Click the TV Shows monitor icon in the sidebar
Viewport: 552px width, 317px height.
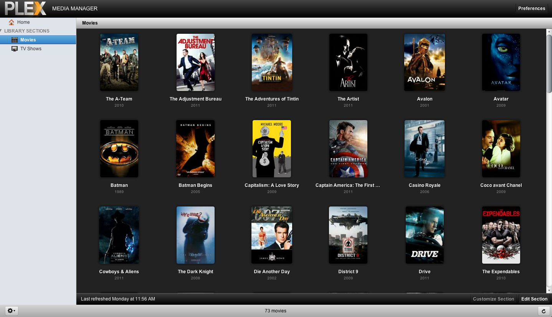coord(15,49)
